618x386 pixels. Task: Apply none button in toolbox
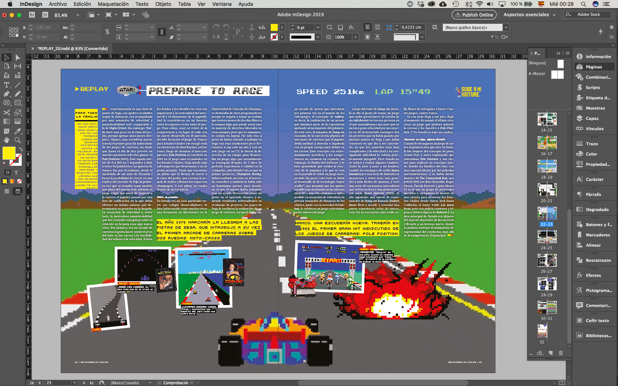19,181
